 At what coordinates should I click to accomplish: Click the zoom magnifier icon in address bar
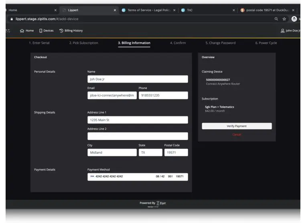(276, 19)
